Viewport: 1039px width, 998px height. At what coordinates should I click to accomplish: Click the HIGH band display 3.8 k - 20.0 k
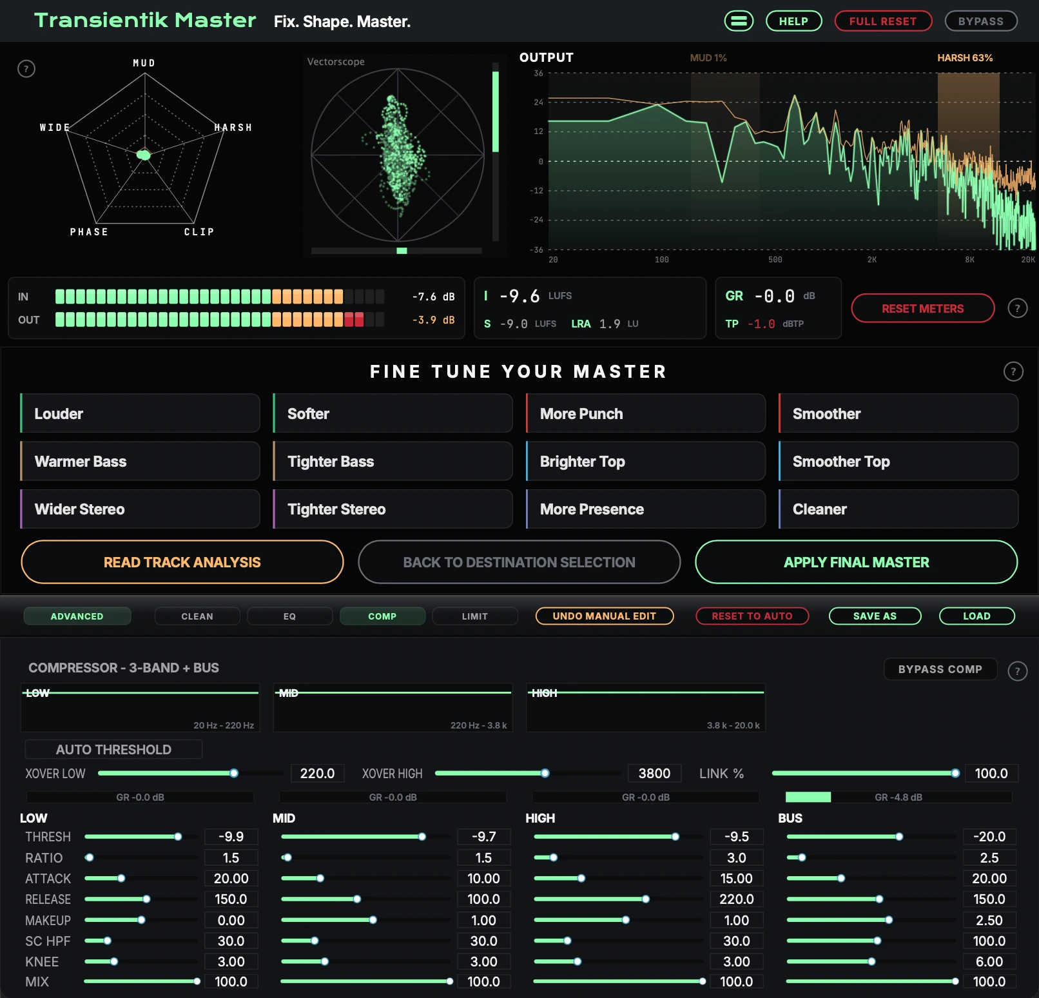645,707
